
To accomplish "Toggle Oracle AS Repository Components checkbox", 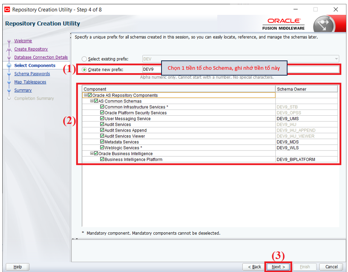I will coord(90,95).
